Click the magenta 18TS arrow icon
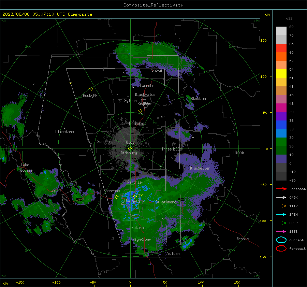 tap(281, 232)
